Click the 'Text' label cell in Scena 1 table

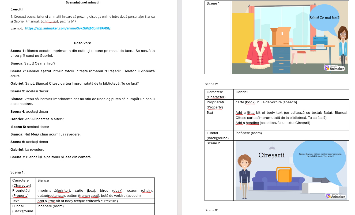point(23,201)
